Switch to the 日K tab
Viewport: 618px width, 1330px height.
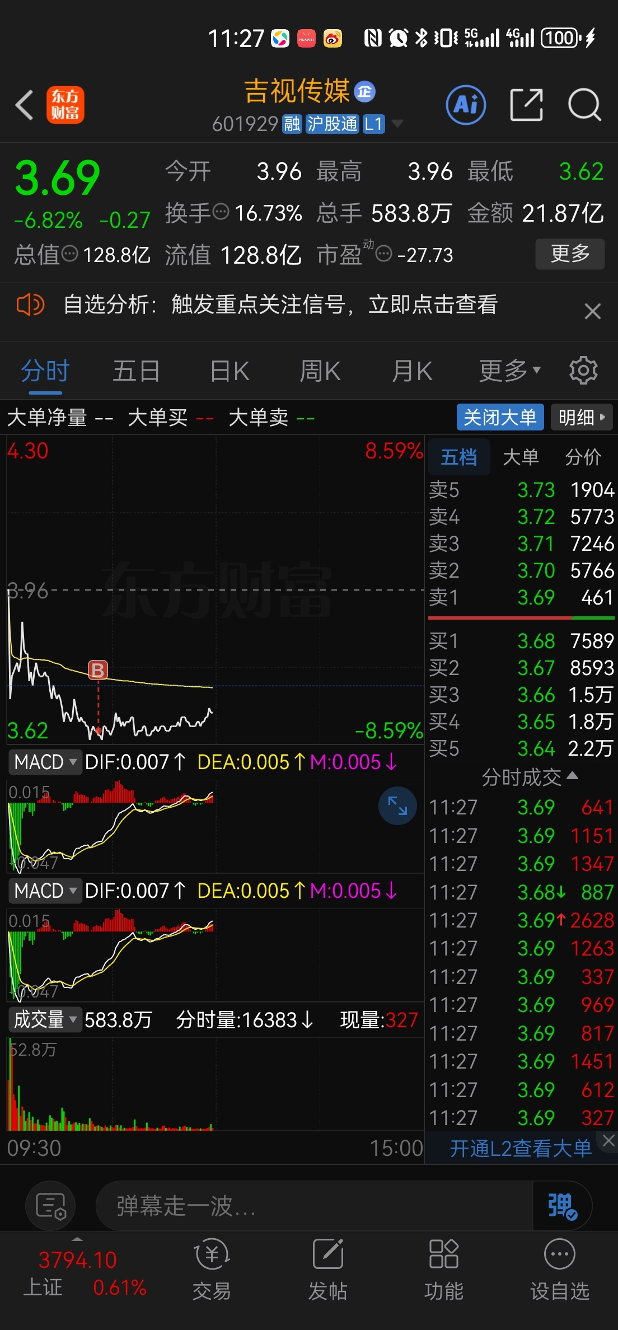point(230,371)
